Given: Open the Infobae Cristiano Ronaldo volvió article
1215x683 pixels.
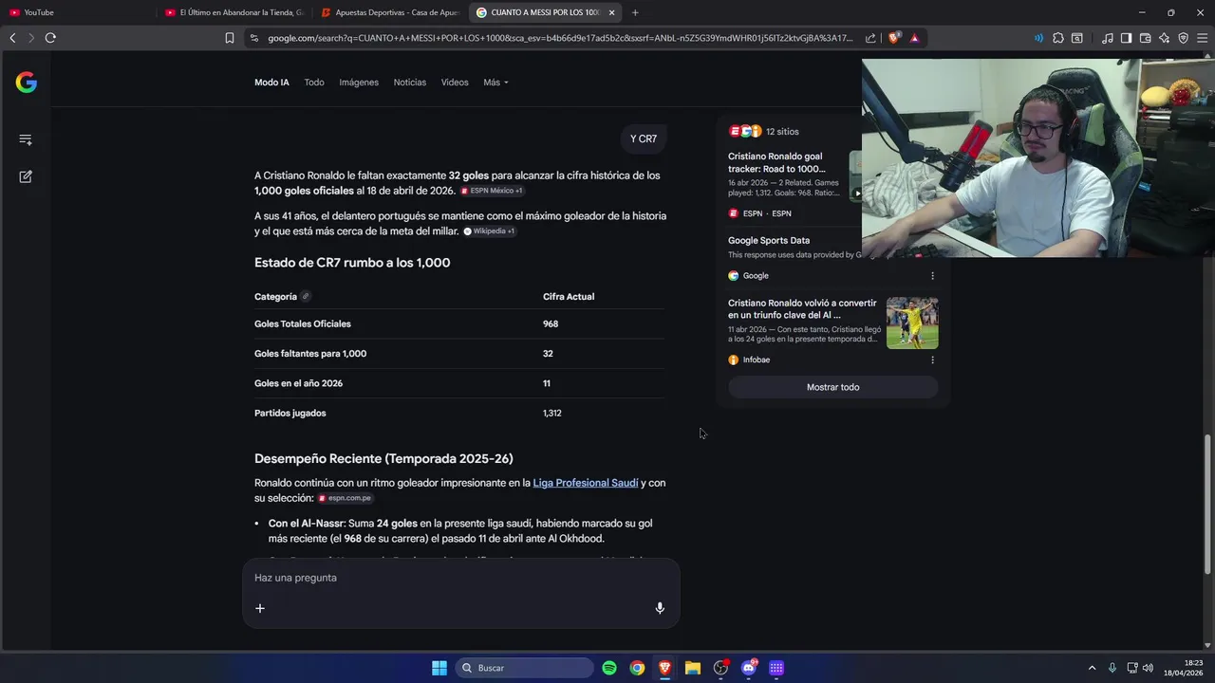Looking at the screenshot, I should tap(802, 309).
